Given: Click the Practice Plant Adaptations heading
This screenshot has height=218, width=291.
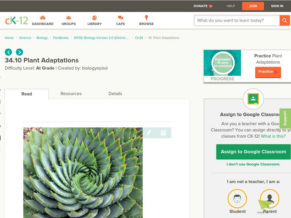Looking at the screenshot, I should click(x=268, y=59).
